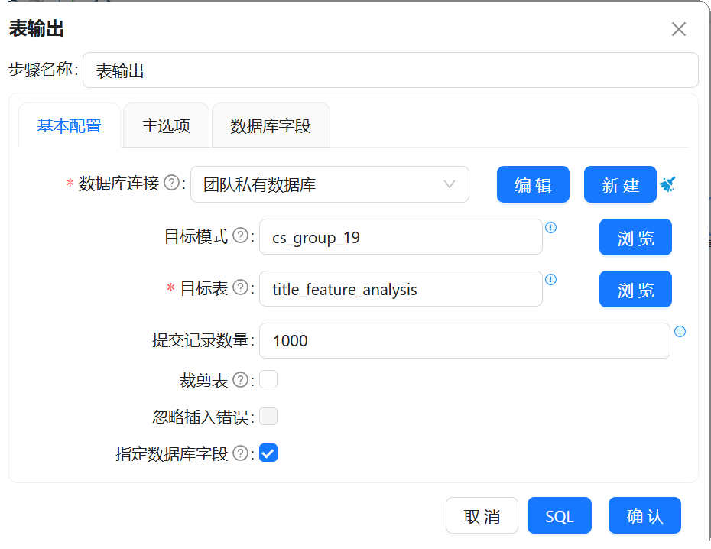711x549 pixels.
Task: Close the 表输出 dialog with X
Action: [x=678, y=29]
